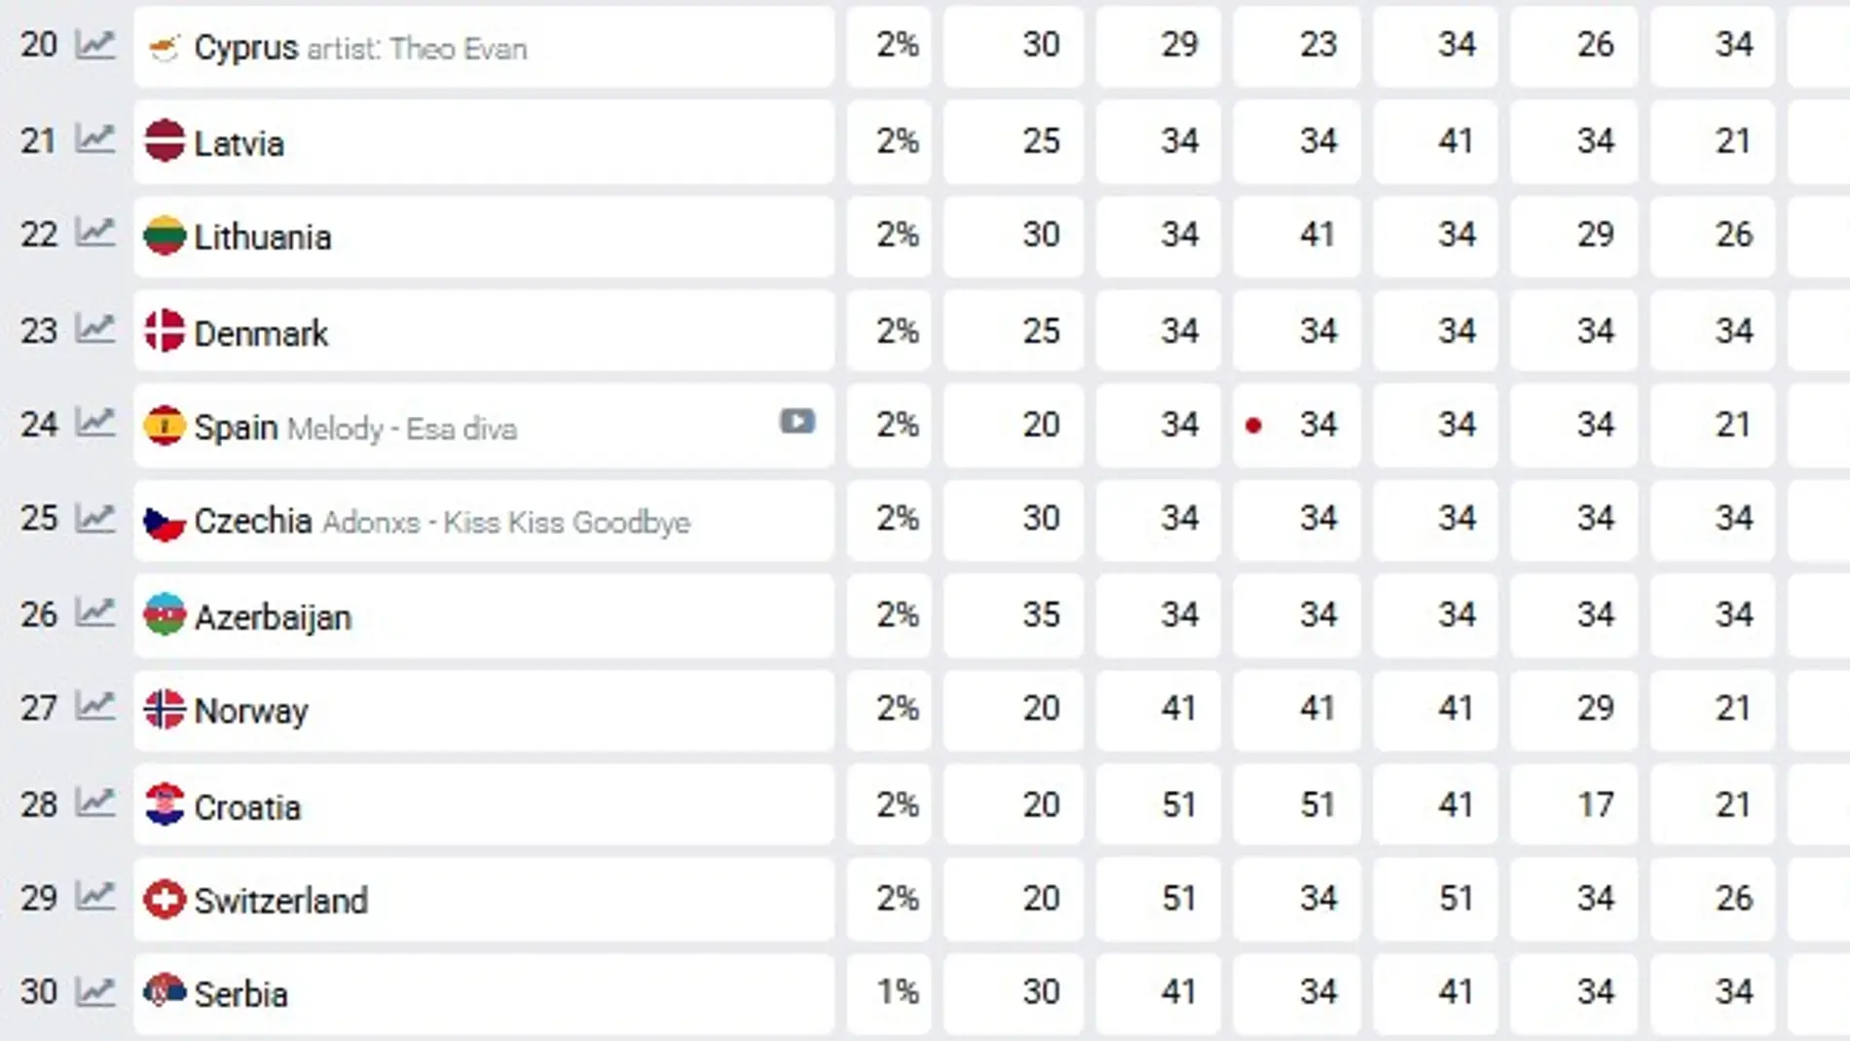The image size is (1850, 1041).
Task: Select Norway's trend chart icon
Action: [x=95, y=710]
